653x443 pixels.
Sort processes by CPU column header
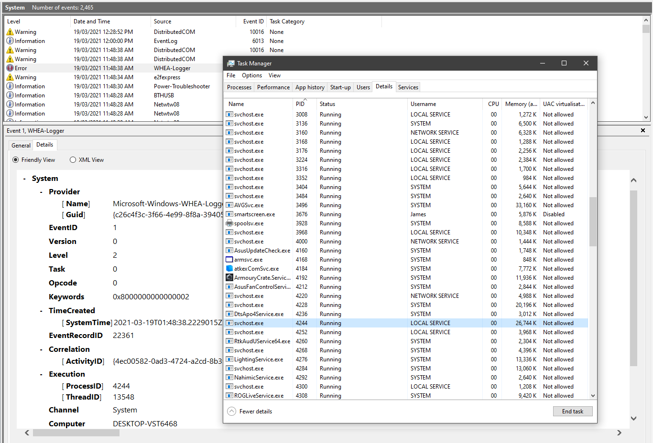click(493, 104)
